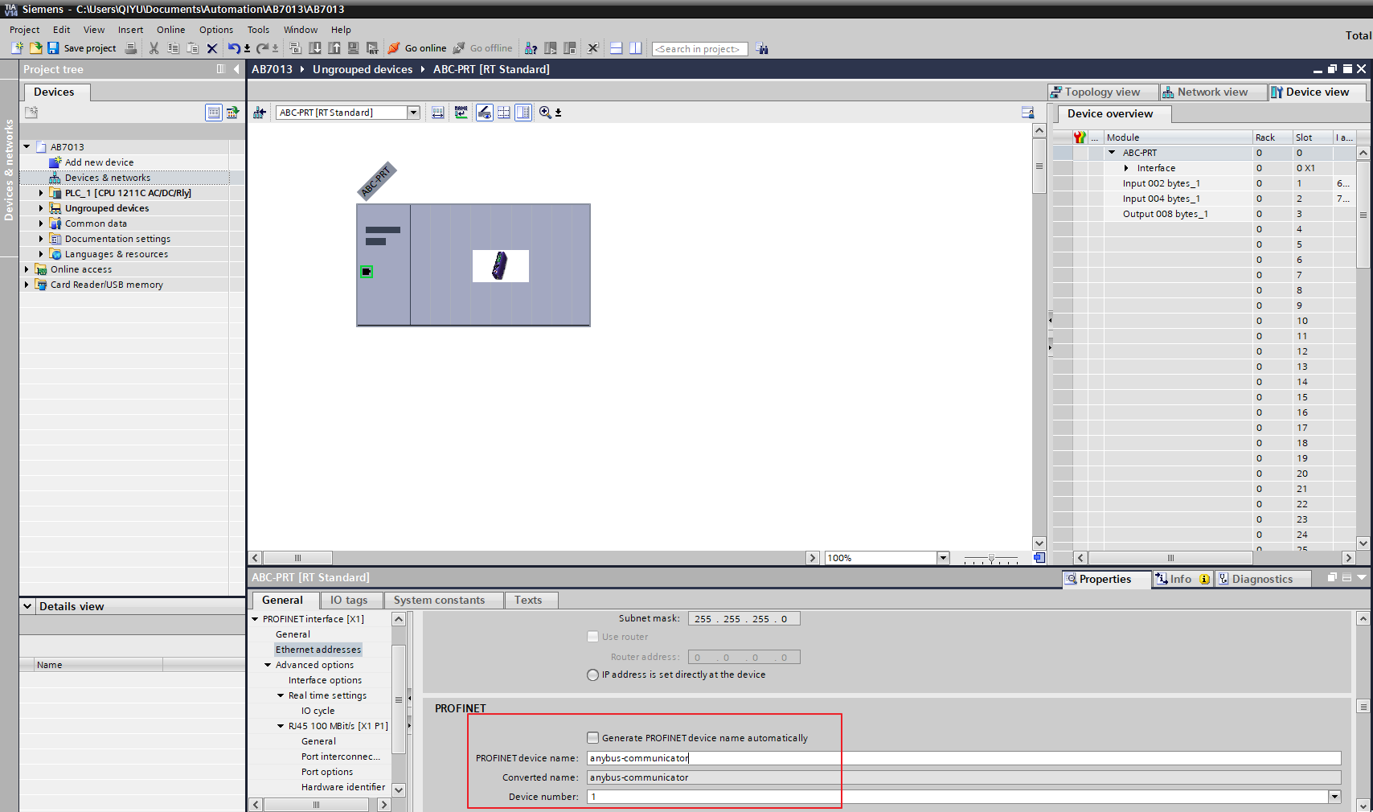This screenshot has height=812, width=1373.
Task: Open the IO tags tab
Action: point(349,600)
